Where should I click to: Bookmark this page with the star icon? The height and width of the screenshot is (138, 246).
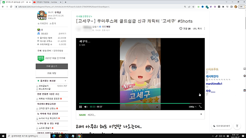193,7
